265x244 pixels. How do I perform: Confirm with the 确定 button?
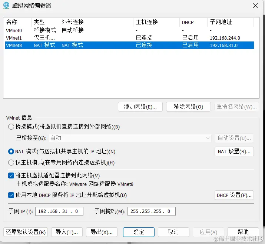[139, 232]
